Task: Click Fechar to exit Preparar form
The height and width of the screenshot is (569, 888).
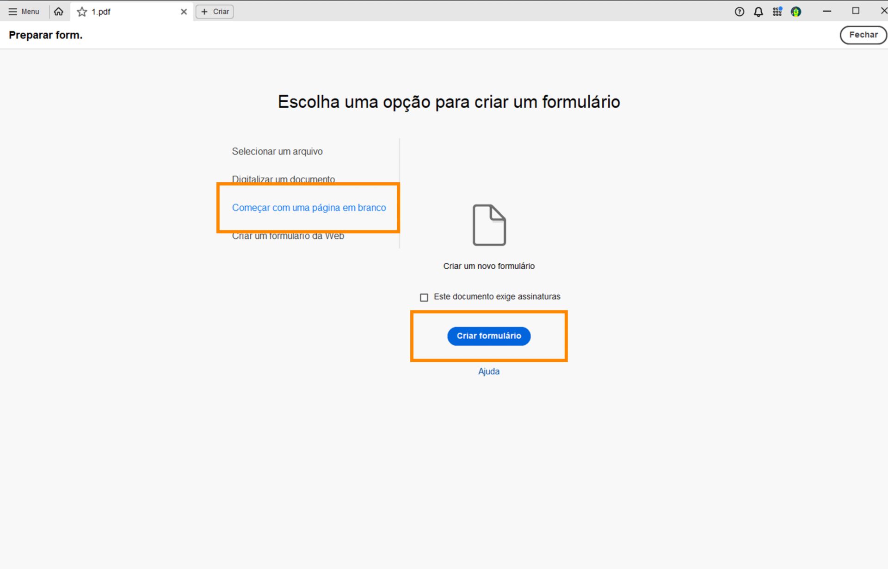Action: click(x=863, y=35)
